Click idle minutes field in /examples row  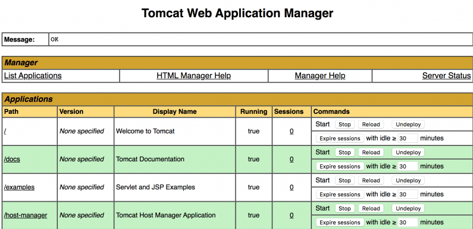pos(408,195)
